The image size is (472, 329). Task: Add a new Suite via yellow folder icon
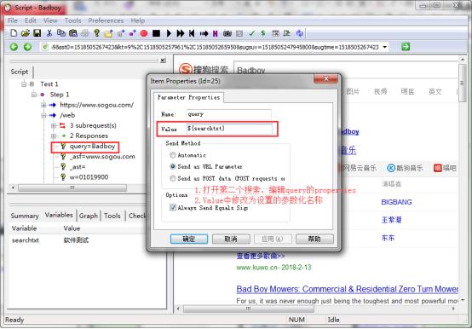coord(109,33)
